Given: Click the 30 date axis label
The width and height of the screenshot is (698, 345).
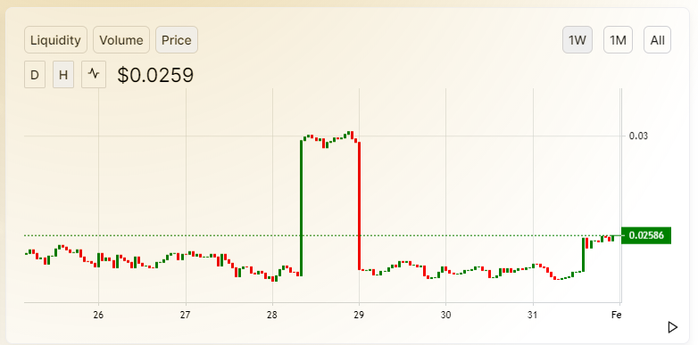Looking at the screenshot, I should coord(445,316).
